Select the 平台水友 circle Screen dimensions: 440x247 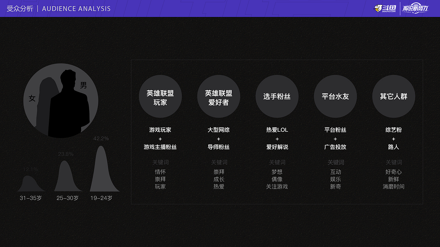335,96
